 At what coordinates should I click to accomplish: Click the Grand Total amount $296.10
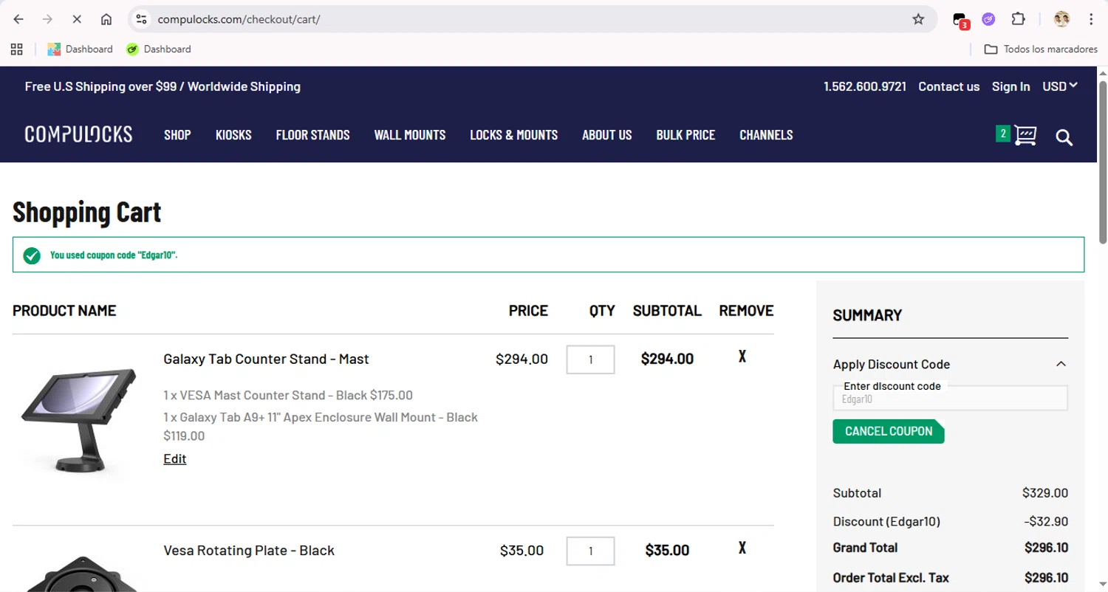pyautogui.click(x=1046, y=548)
